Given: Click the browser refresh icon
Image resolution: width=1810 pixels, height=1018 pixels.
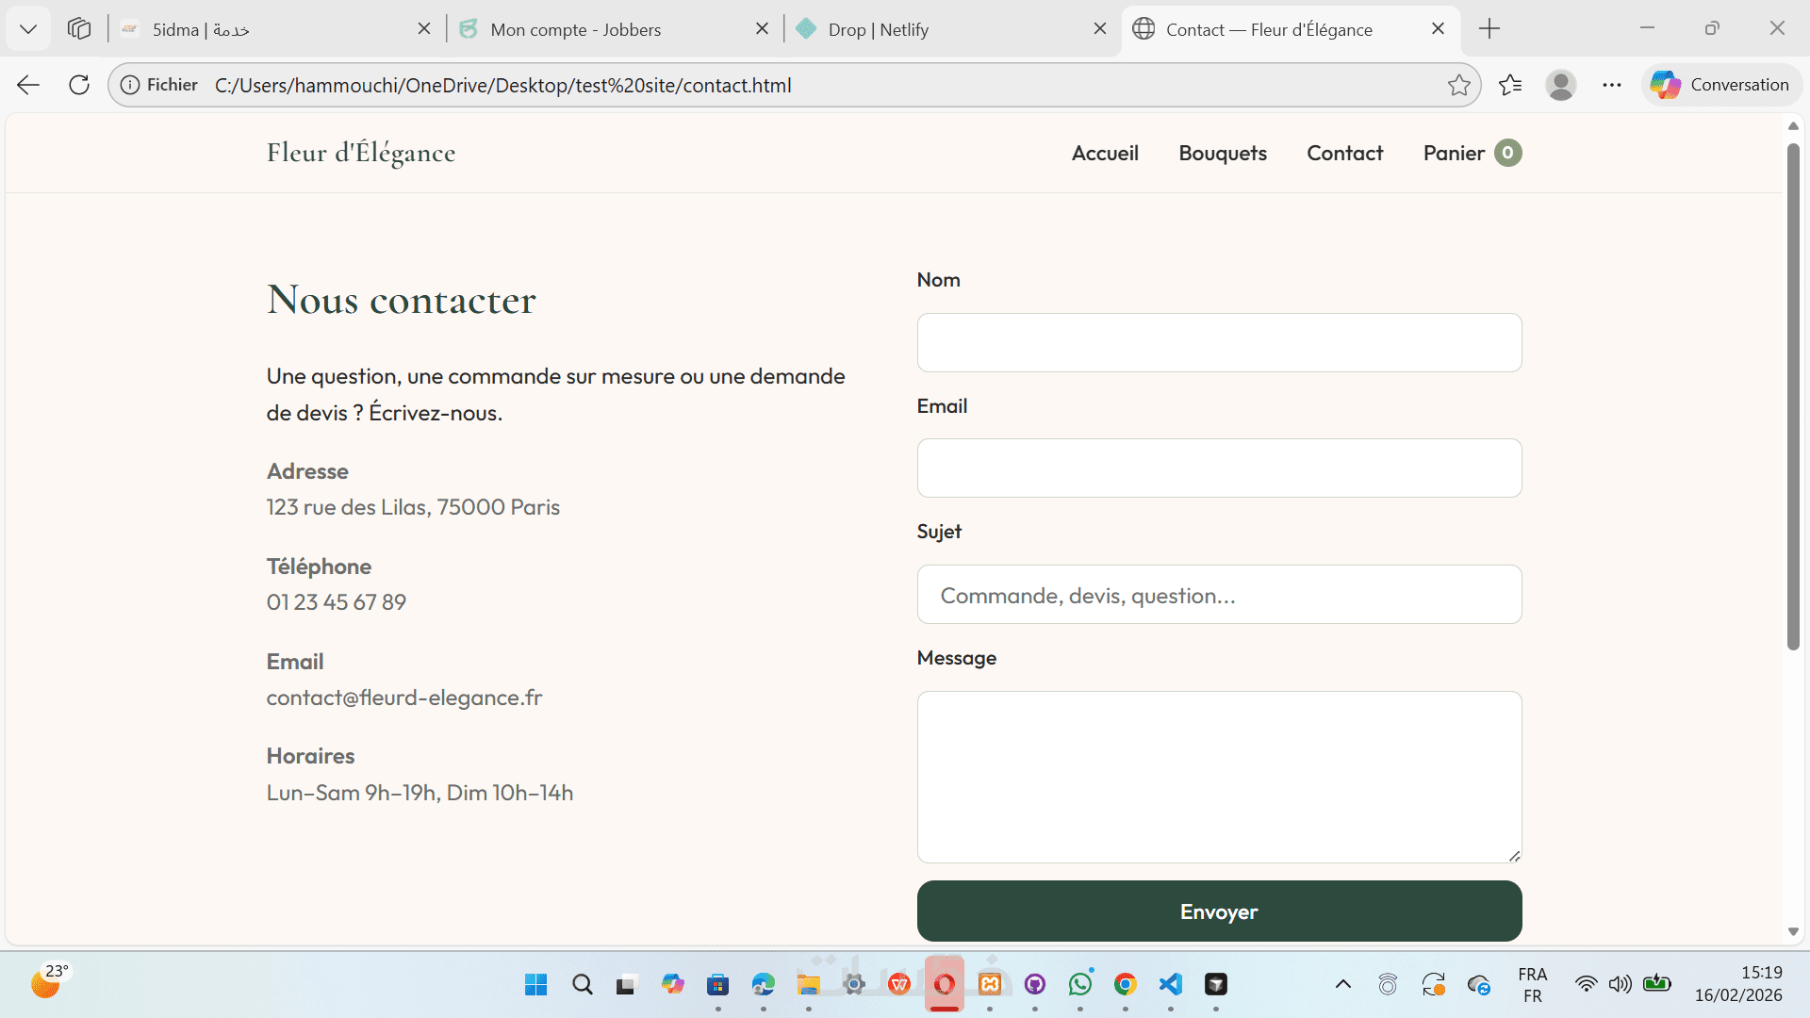Looking at the screenshot, I should 79,85.
